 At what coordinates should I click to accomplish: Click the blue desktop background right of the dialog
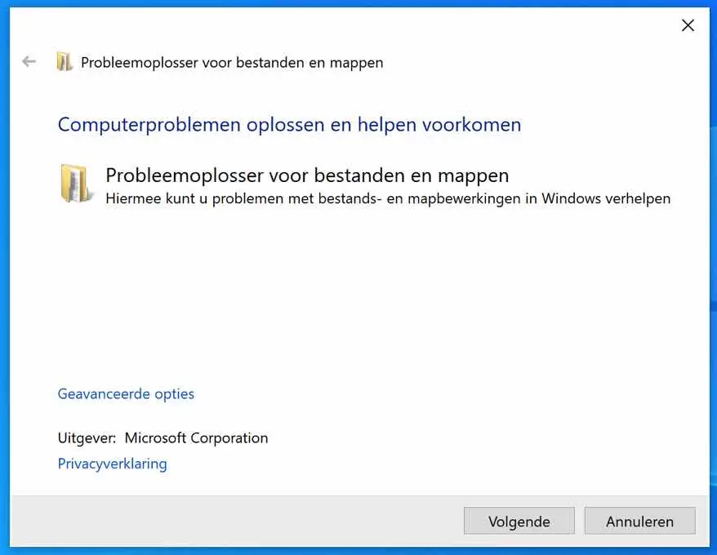[714, 274]
